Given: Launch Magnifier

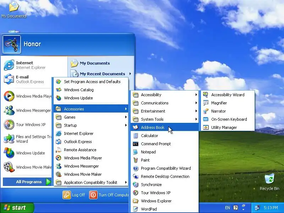Looking at the screenshot, I should click(228, 103).
